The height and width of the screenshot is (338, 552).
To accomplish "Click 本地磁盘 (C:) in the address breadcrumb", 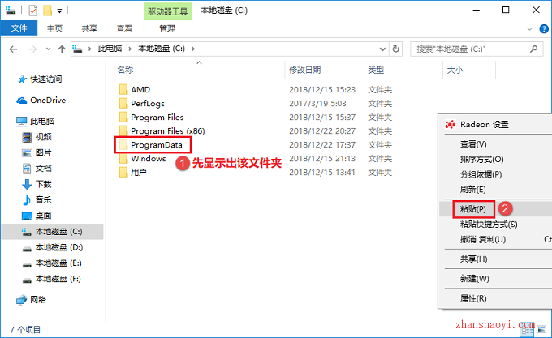I will [x=162, y=49].
